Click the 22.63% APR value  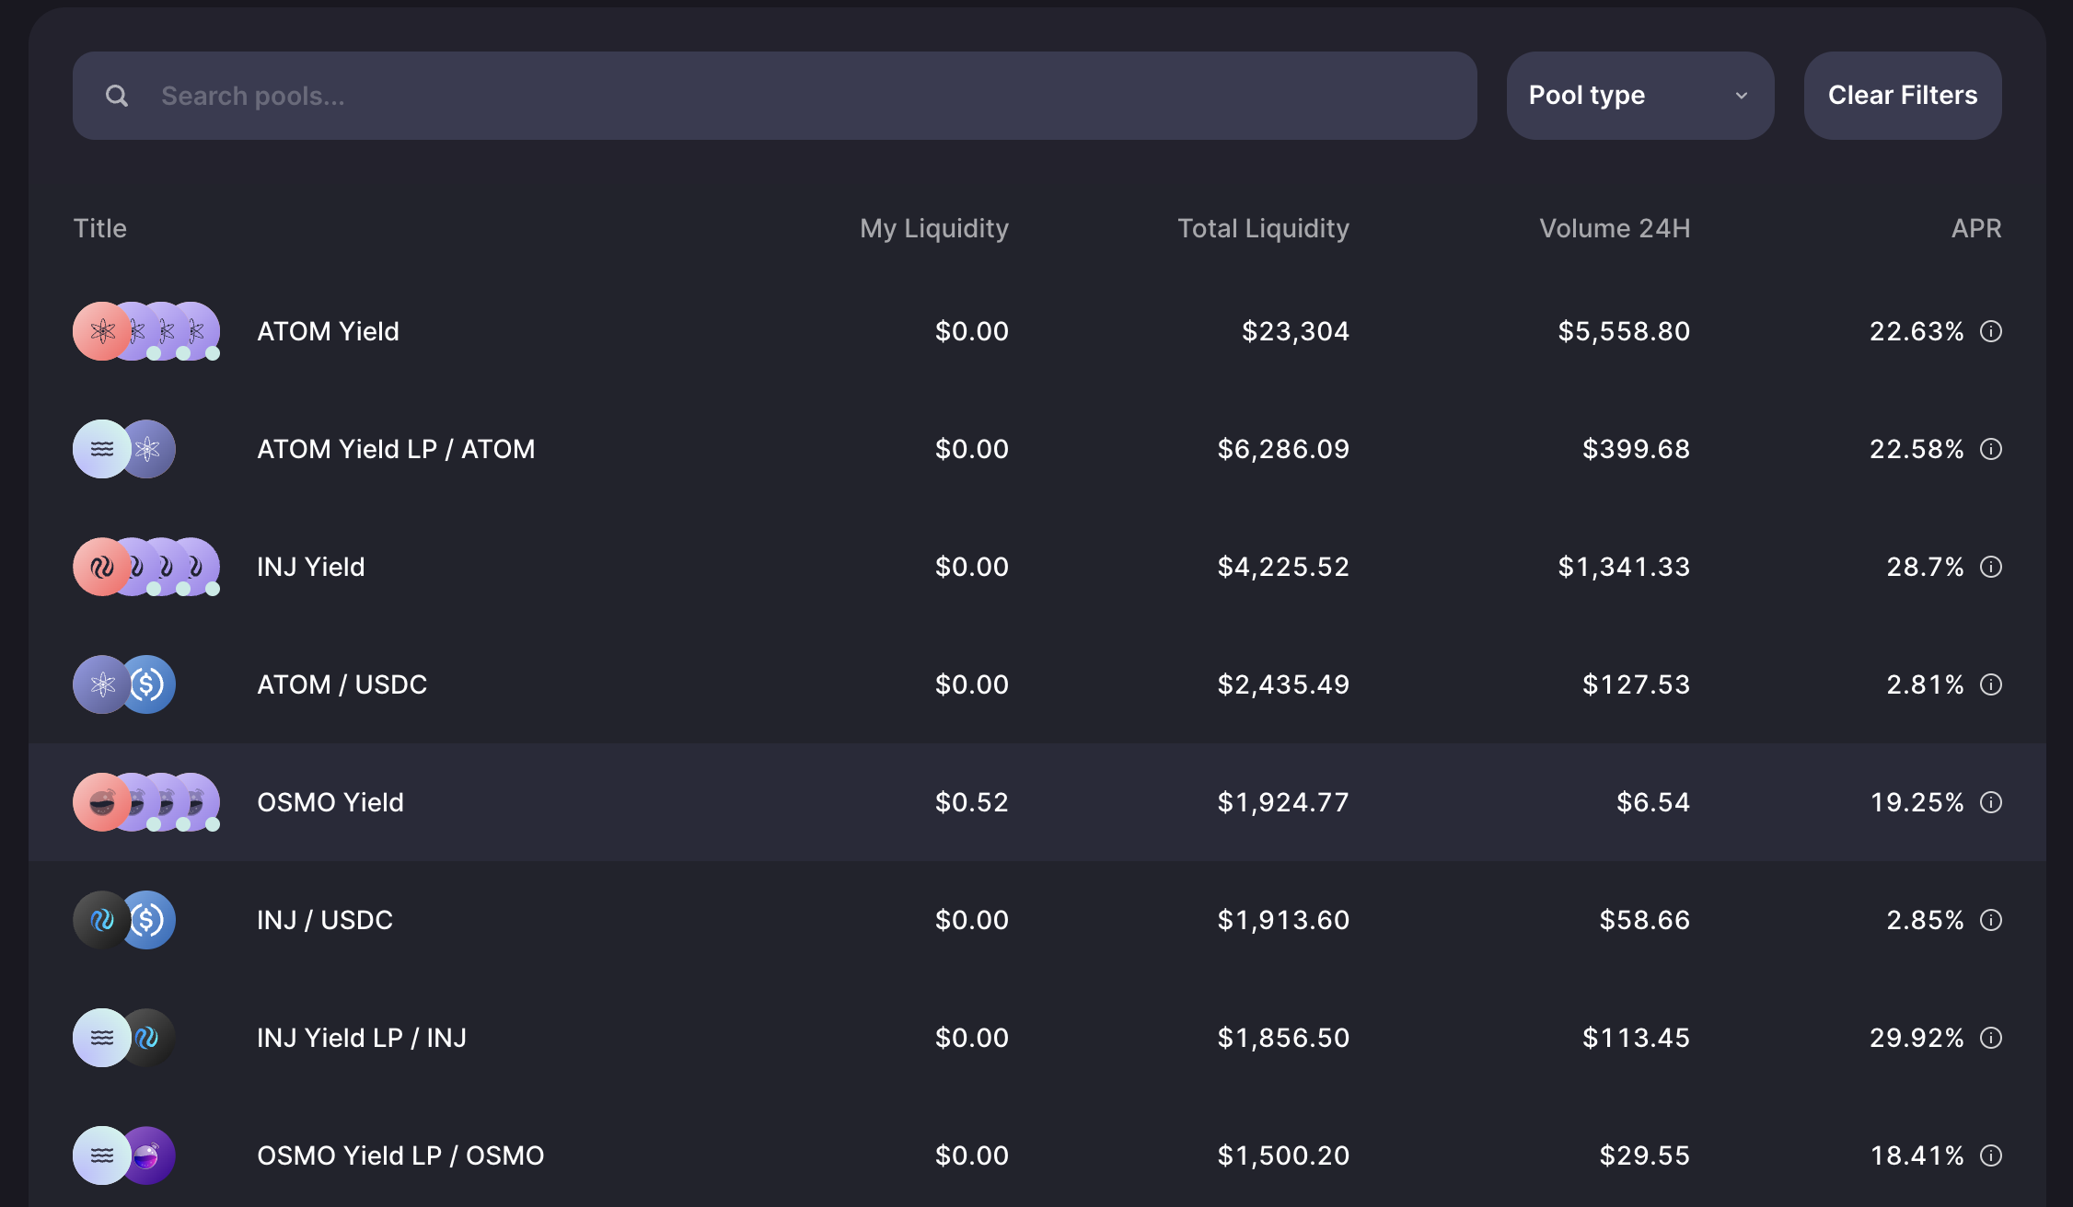click(1917, 331)
